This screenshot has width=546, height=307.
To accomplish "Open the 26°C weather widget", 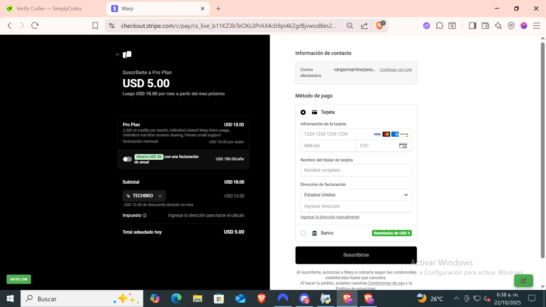I will click(430, 299).
